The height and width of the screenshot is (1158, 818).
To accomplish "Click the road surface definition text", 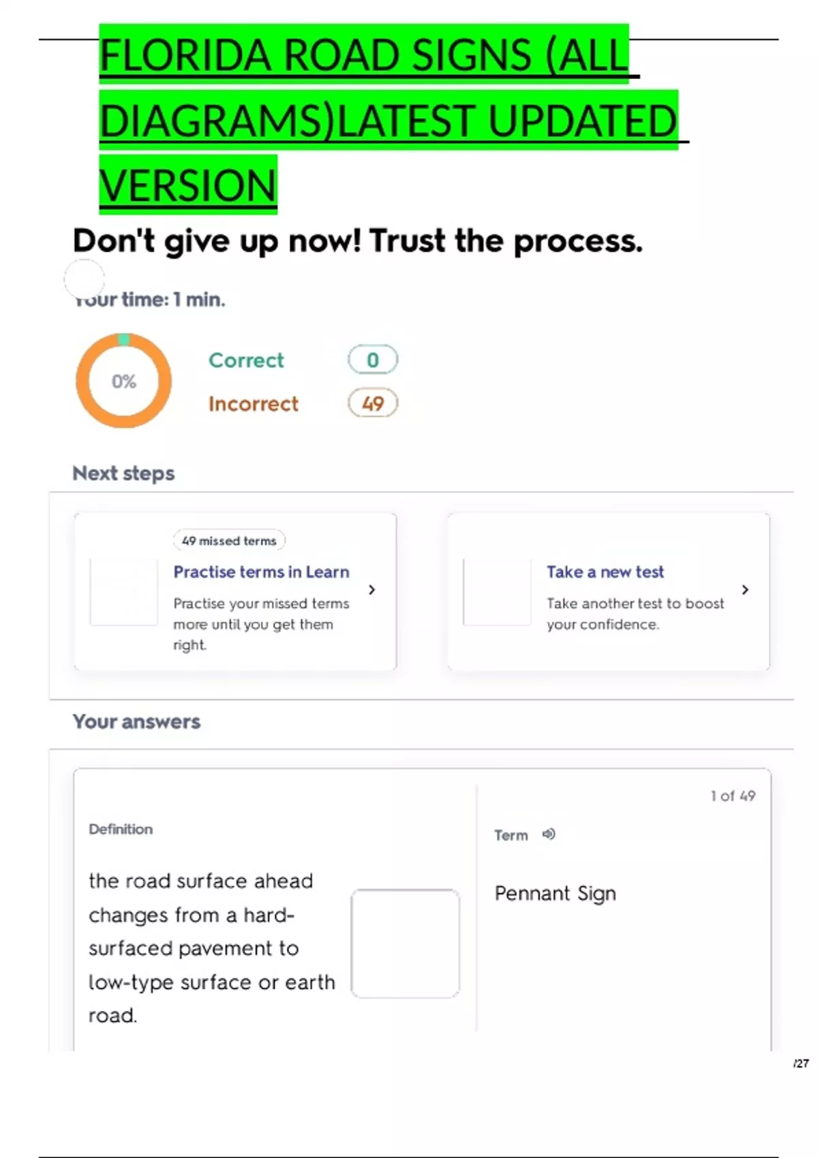I will pos(211,948).
